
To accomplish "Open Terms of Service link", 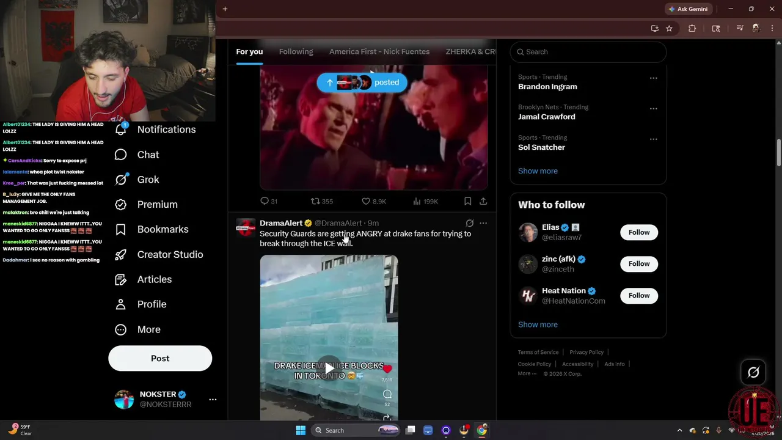I will [x=538, y=352].
